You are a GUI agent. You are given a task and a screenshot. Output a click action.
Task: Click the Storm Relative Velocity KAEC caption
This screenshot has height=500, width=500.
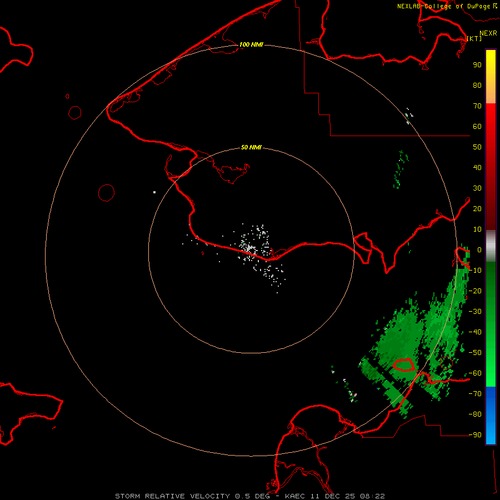pos(250,496)
